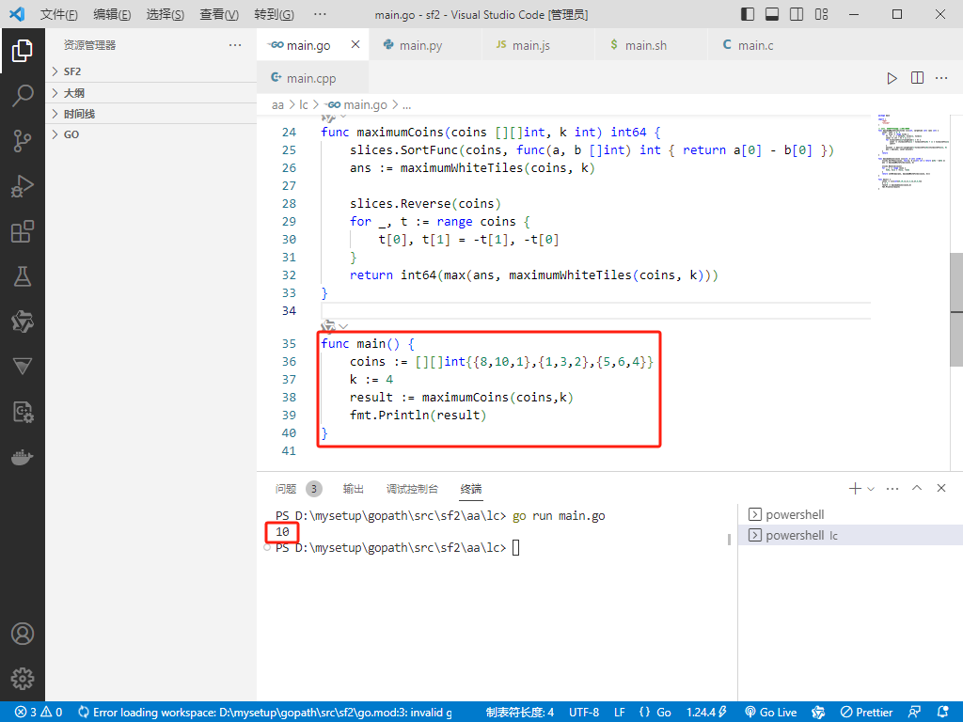Expand the SF2 folder section
963x722 pixels.
point(151,71)
